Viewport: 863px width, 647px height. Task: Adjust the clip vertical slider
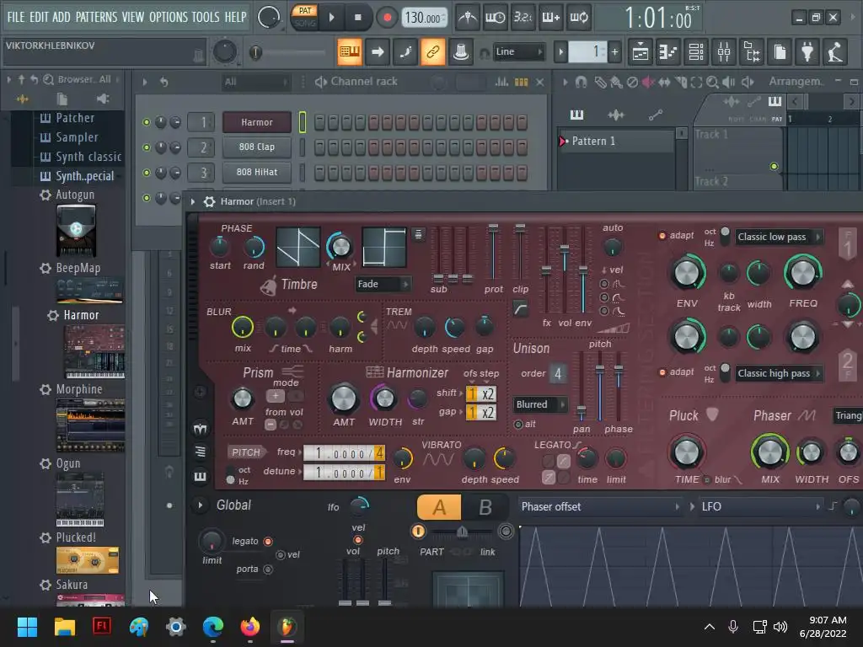[519, 253]
